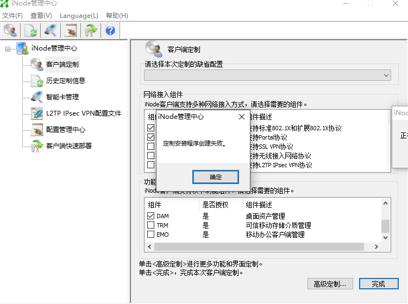
Task: Click the 客户端定制 tree item icon
Action: coord(37,65)
